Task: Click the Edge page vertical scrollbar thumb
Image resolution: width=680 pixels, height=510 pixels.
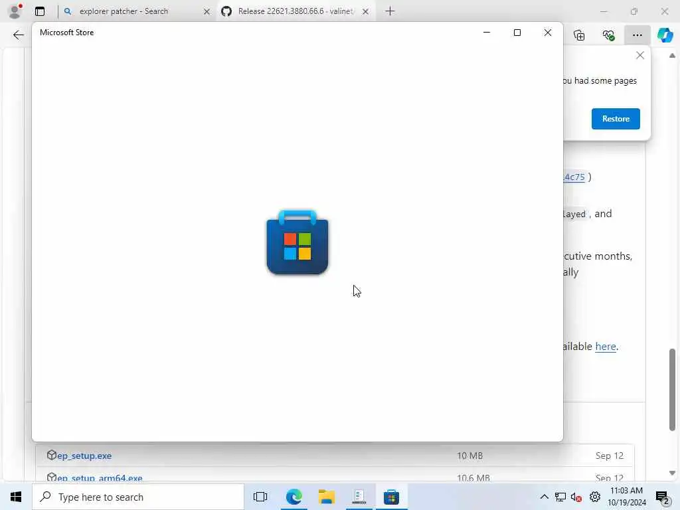Action: [672, 389]
